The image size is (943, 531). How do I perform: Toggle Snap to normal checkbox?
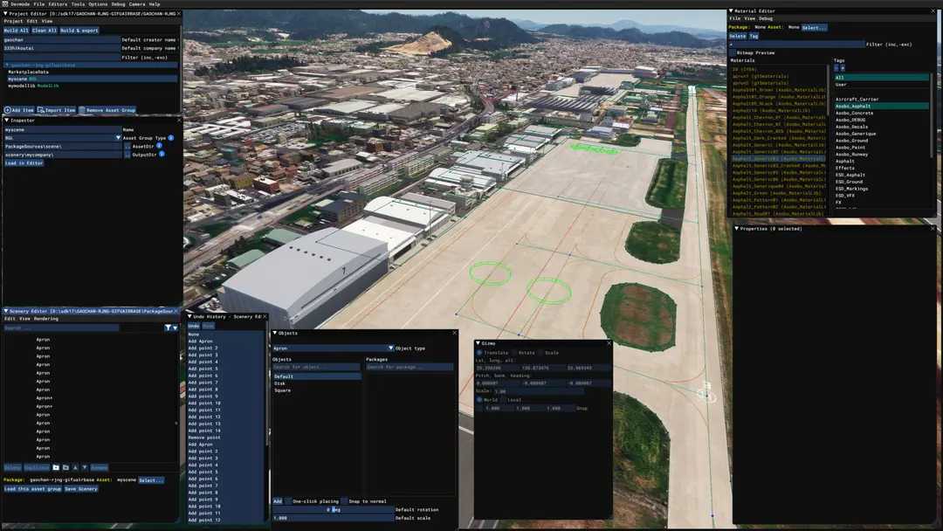344,501
